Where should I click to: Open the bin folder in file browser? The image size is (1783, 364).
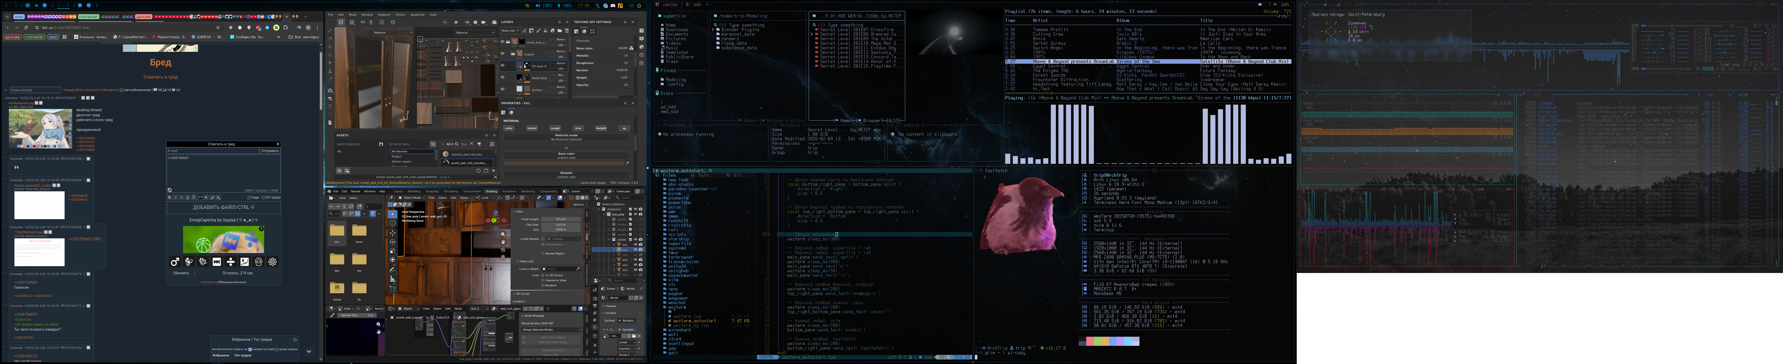tap(337, 231)
